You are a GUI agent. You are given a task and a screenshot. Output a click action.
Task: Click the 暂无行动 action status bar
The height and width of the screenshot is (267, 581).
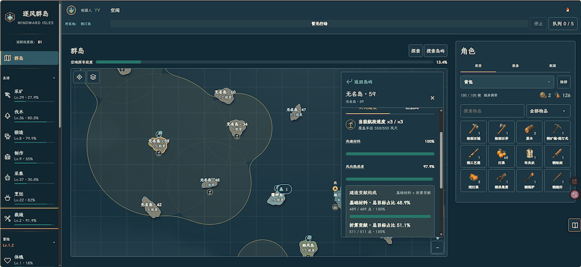point(319,24)
